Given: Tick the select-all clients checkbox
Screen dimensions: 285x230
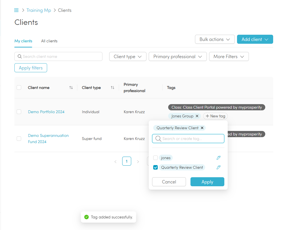Looking at the screenshot, I should pyautogui.click(x=19, y=87).
